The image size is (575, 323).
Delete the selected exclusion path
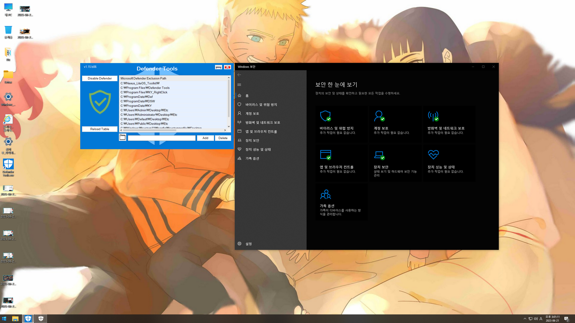point(223,138)
